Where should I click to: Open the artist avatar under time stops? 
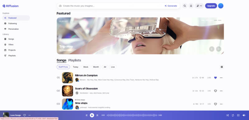tap(77, 108)
